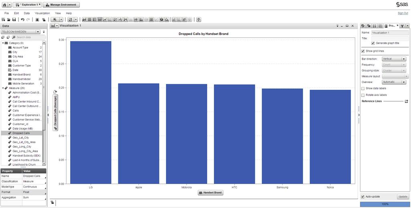Click the Dropped Calls (Average) axis button
This screenshot has width=411, height=208.
55,113
